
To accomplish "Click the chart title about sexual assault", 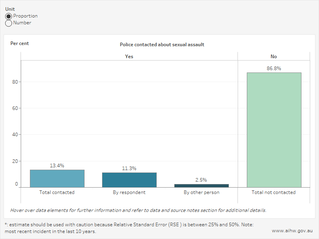I will point(162,45).
